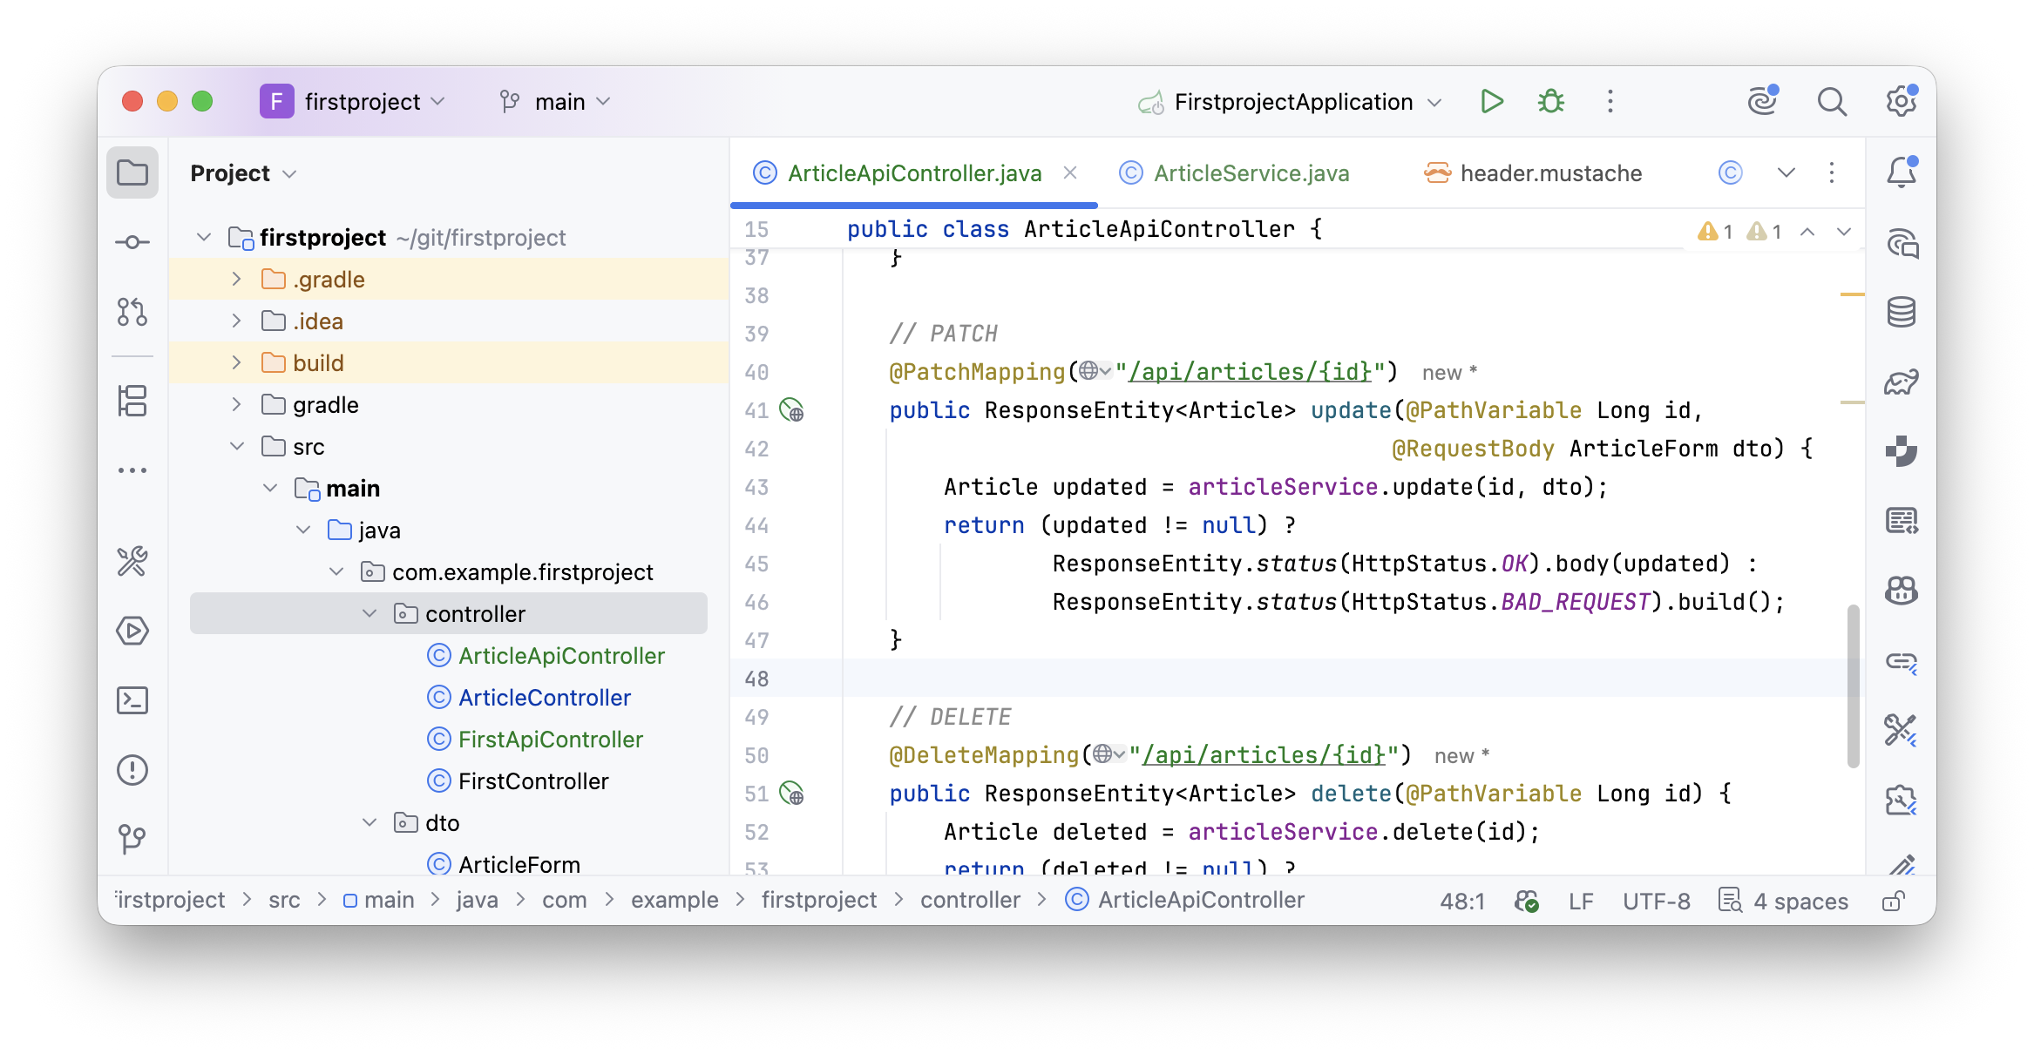Click ArticleApiController in the breadcrumb bar
The width and height of the screenshot is (2034, 1054).
coord(1184,900)
